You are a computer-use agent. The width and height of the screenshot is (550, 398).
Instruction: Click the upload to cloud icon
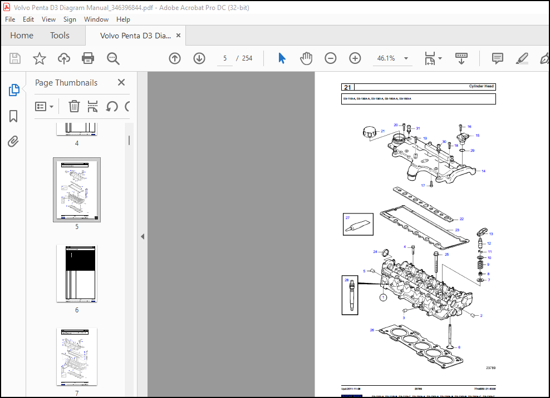64,58
